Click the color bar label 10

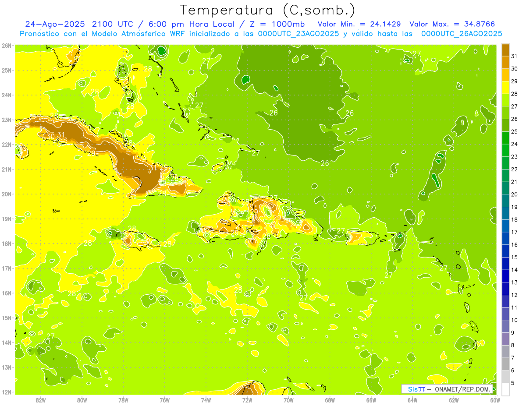(515, 320)
